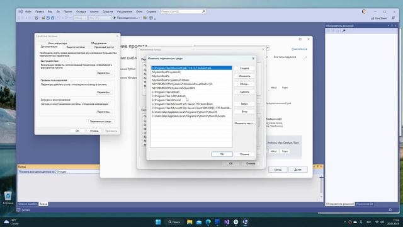403x227 pixels.
Task: Open the solution configuration dropdown in toolbar
Action: 80,18
